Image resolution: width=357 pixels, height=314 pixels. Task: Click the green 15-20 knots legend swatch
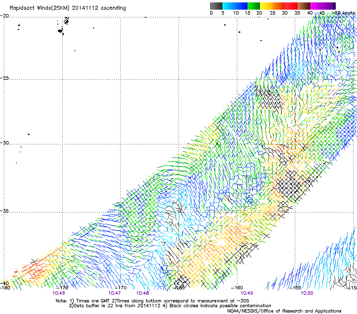[x=254, y=6]
